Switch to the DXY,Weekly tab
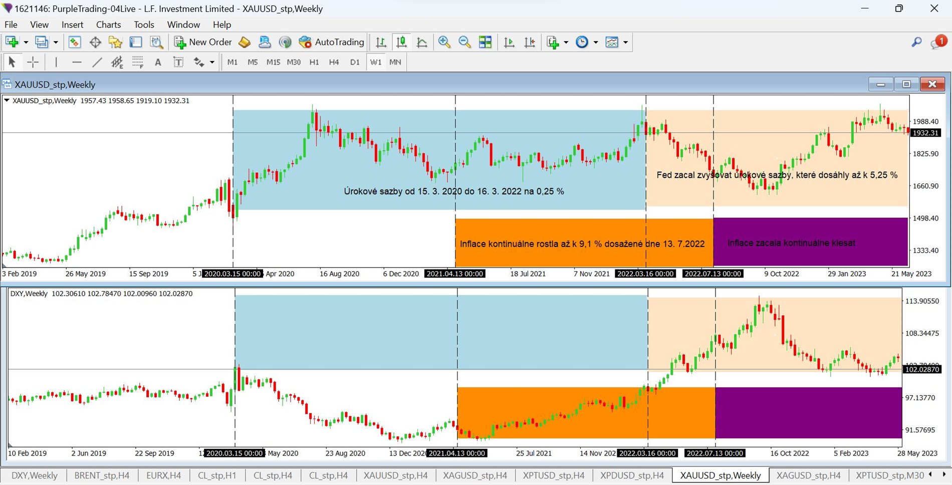Screen dimensions: 952x485 [x=35, y=475]
